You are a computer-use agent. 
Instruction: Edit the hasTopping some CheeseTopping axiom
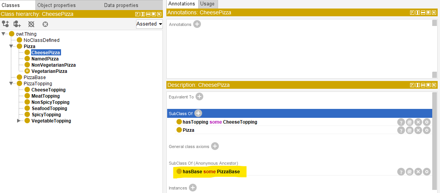pos(426,122)
